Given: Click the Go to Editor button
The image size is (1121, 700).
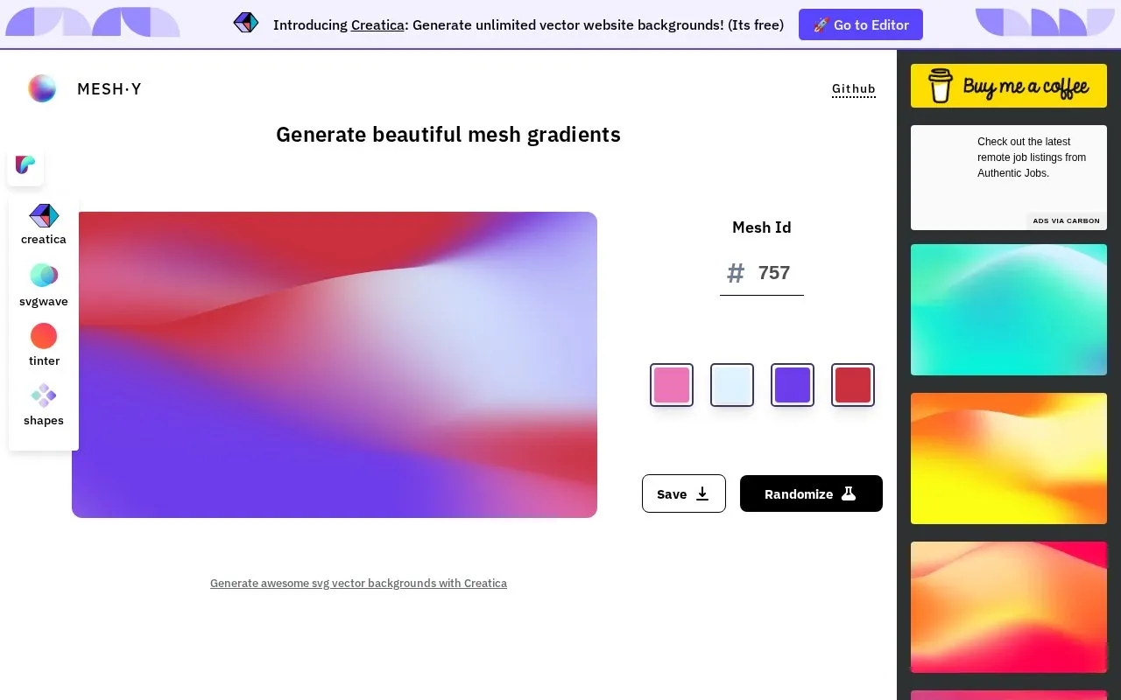Looking at the screenshot, I should click(861, 24).
